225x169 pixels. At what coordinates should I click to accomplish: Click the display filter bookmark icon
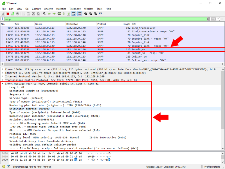(x=3, y=19)
